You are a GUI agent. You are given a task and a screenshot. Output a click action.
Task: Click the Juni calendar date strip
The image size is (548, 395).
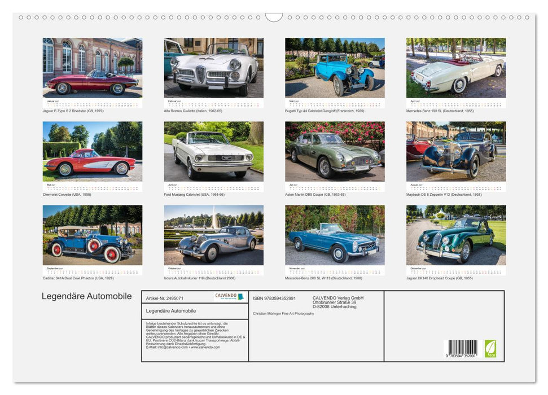point(213,188)
